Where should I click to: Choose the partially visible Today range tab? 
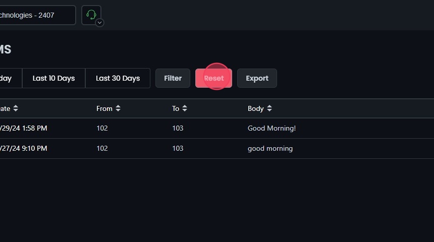click(x=8, y=78)
